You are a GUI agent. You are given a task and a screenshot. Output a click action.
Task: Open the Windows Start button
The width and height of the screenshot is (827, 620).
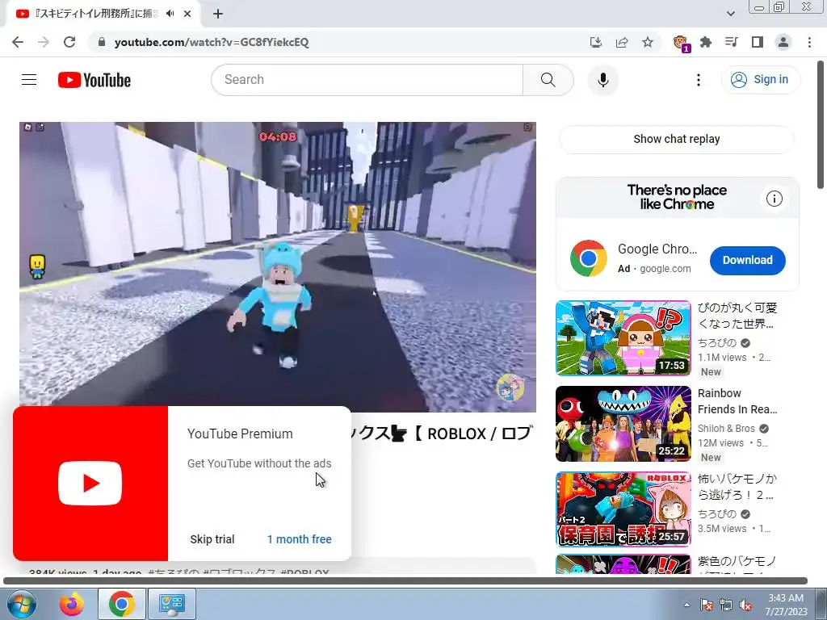(x=21, y=604)
